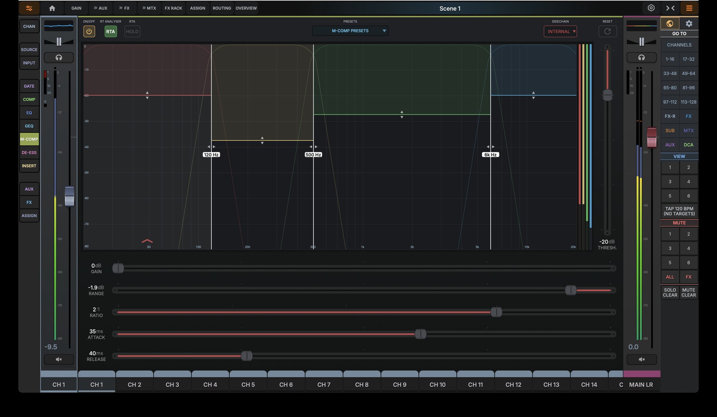
Task: Open the M-COMP PRESETS dropdown
Action: point(350,31)
